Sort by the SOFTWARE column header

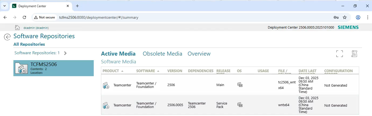click(x=148, y=71)
